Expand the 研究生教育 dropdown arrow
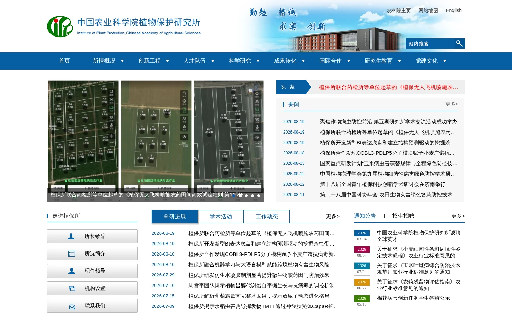The height and width of the screenshot is (321, 512). click(399, 61)
